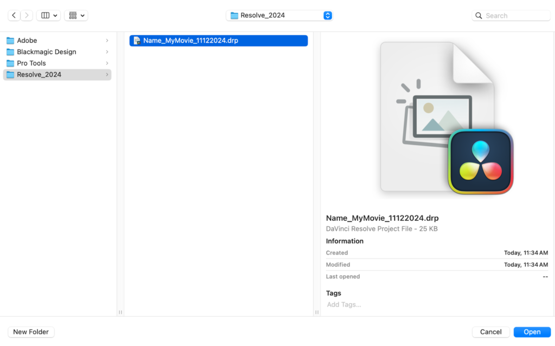The width and height of the screenshot is (555, 346).
Task: Select the Adobe folder icon
Action: pos(10,41)
